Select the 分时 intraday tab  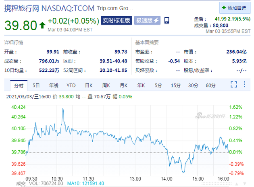click(19, 85)
